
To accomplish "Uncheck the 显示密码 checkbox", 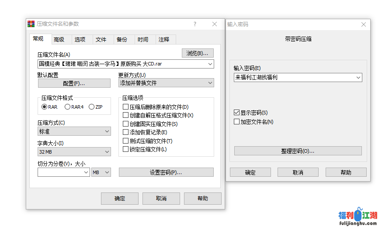I will tap(237, 113).
